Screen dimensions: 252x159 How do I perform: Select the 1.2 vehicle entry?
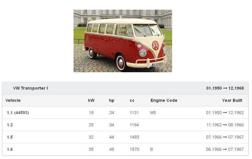point(10,125)
